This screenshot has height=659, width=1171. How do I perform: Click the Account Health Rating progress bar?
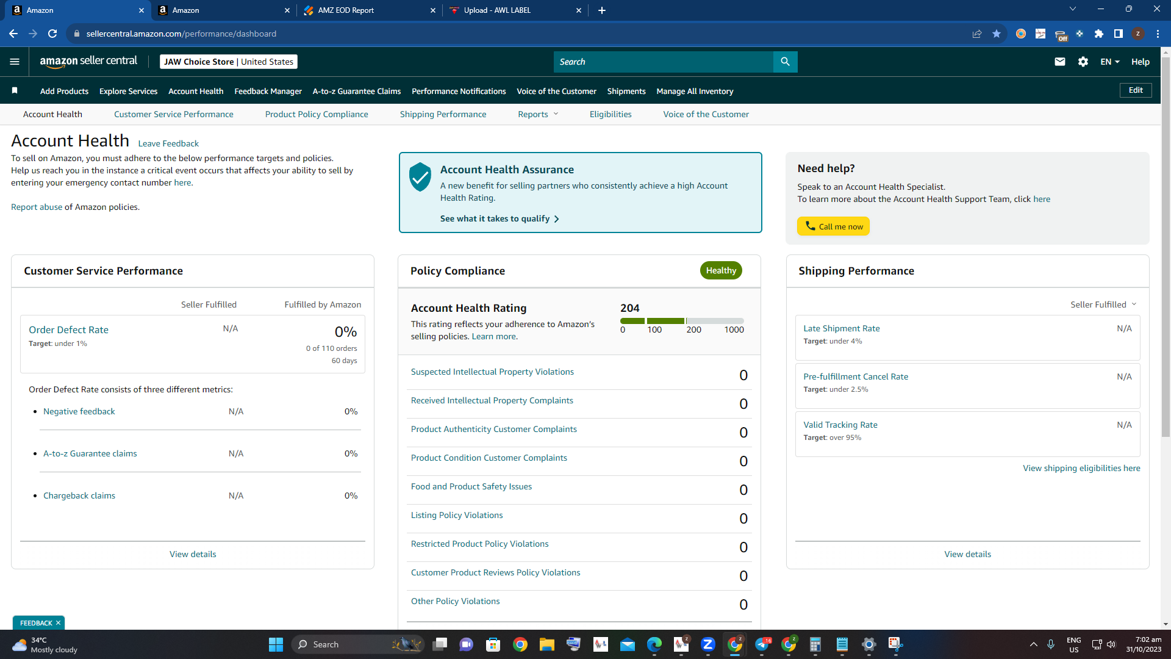[x=682, y=320]
